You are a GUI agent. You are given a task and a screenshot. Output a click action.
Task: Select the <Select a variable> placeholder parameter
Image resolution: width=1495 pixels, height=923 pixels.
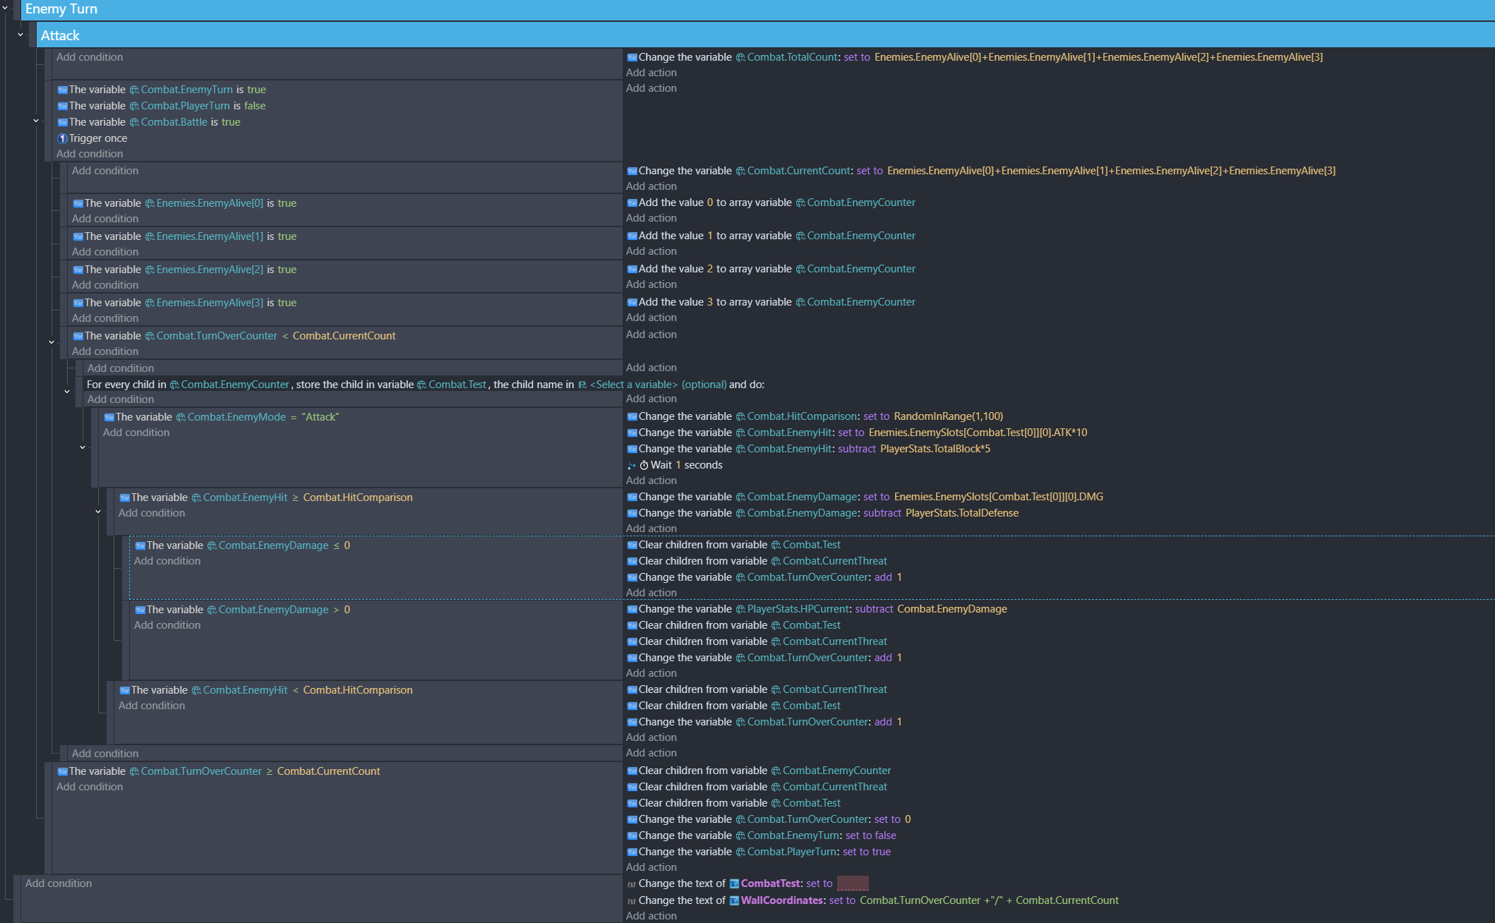(633, 385)
